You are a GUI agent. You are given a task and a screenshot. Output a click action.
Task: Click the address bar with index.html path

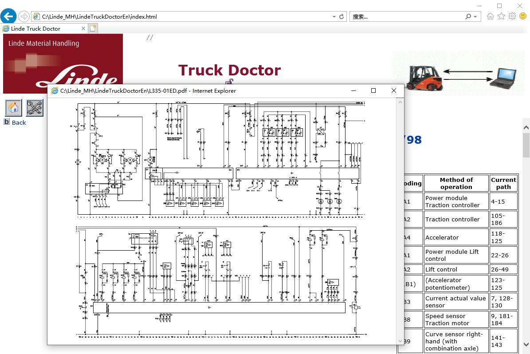point(182,16)
